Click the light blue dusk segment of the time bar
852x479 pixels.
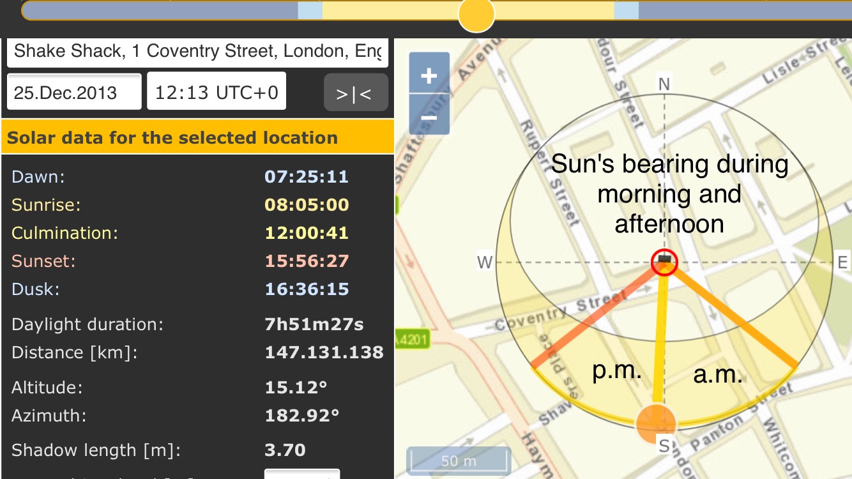coord(626,10)
